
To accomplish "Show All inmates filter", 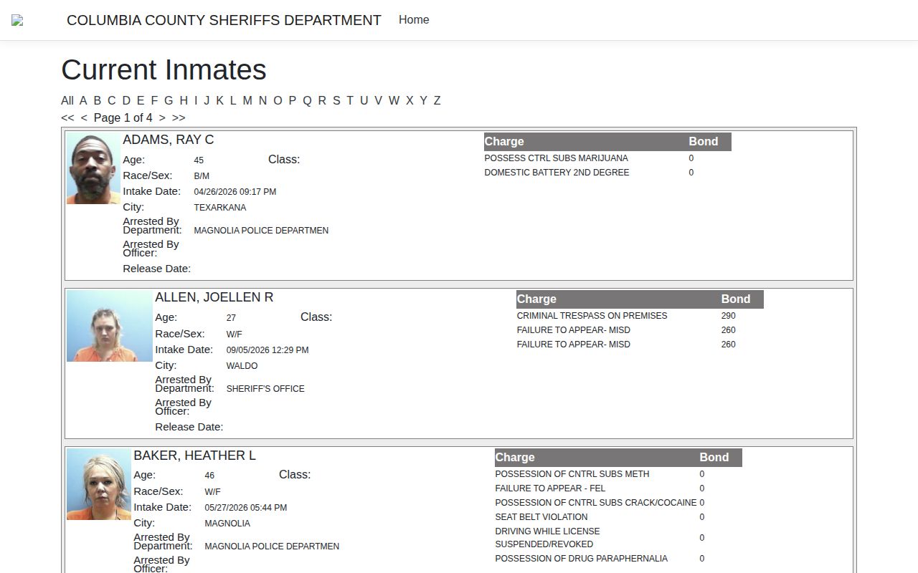I will click(x=67, y=100).
